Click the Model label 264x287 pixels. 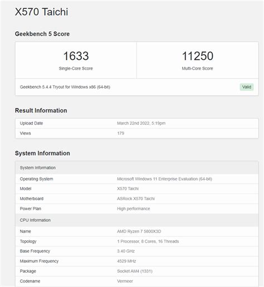coord(26,189)
